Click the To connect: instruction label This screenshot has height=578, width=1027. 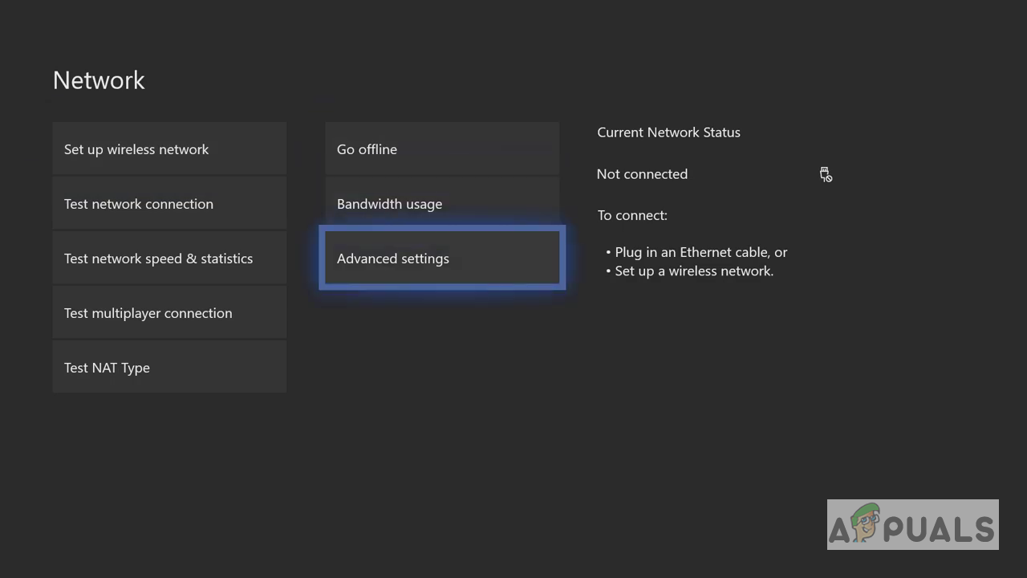(632, 215)
